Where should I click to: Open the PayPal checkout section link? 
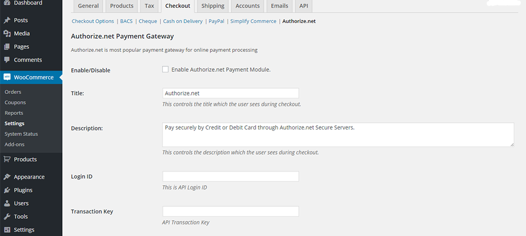click(x=216, y=22)
